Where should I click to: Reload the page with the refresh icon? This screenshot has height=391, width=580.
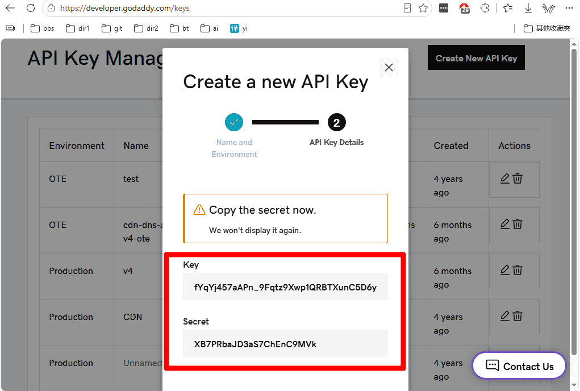click(x=31, y=8)
